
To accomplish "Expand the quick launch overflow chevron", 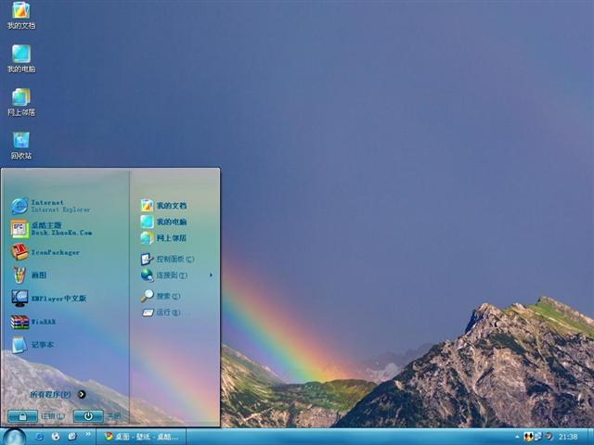I will (89, 436).
